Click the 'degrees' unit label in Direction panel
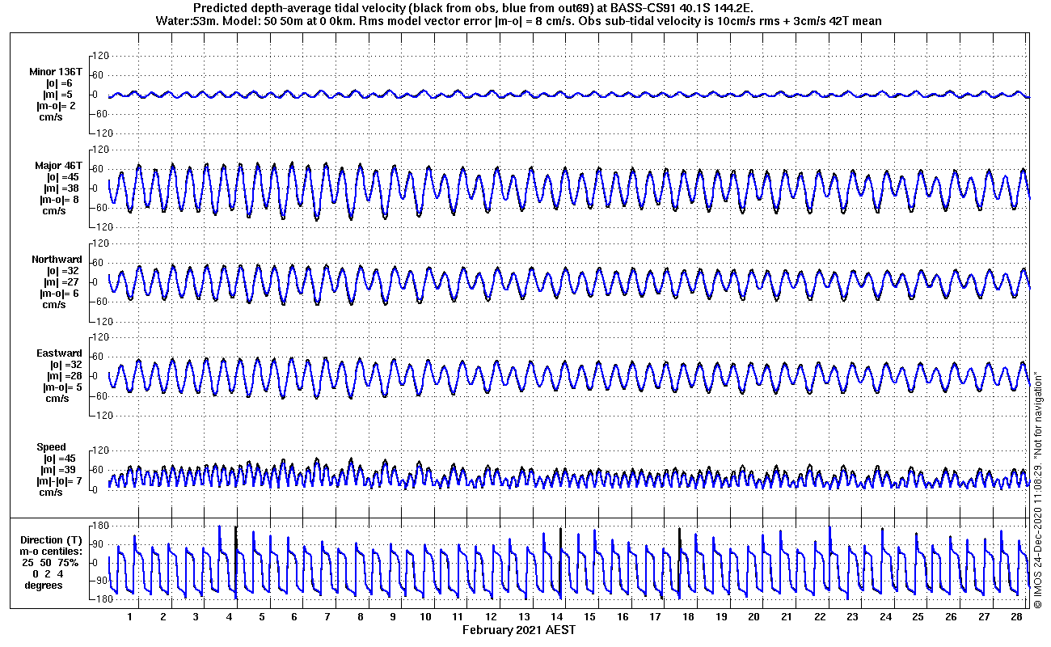This screenshot has height=647, width=1051. point(44,586)
